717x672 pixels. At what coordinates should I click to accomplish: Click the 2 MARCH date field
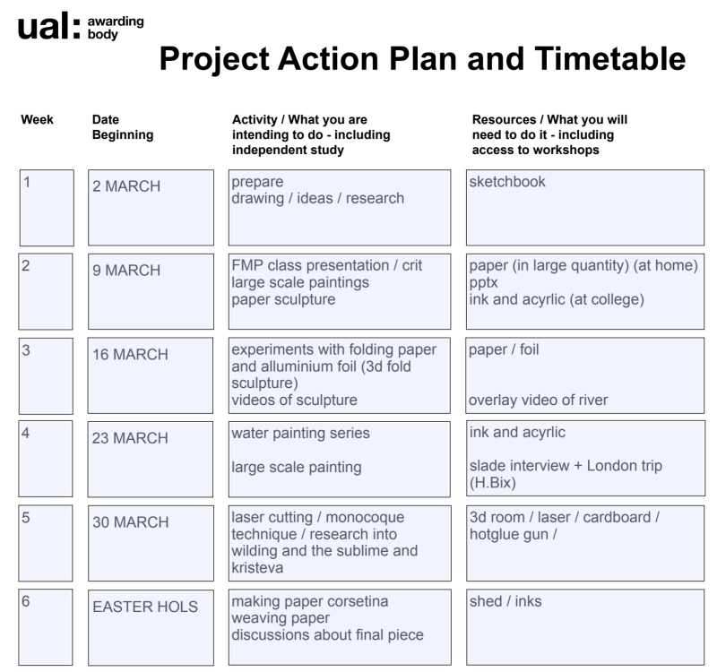click(151, 208)
